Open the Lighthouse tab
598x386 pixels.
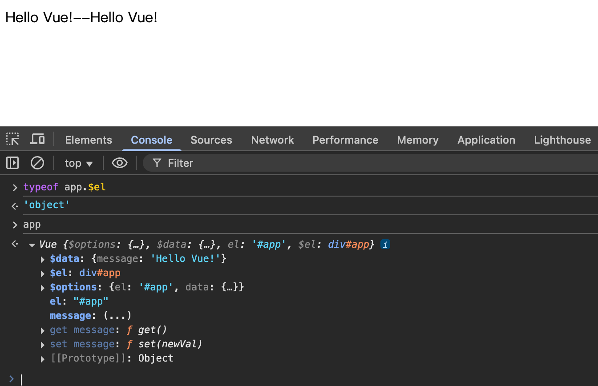coord(562,140)
